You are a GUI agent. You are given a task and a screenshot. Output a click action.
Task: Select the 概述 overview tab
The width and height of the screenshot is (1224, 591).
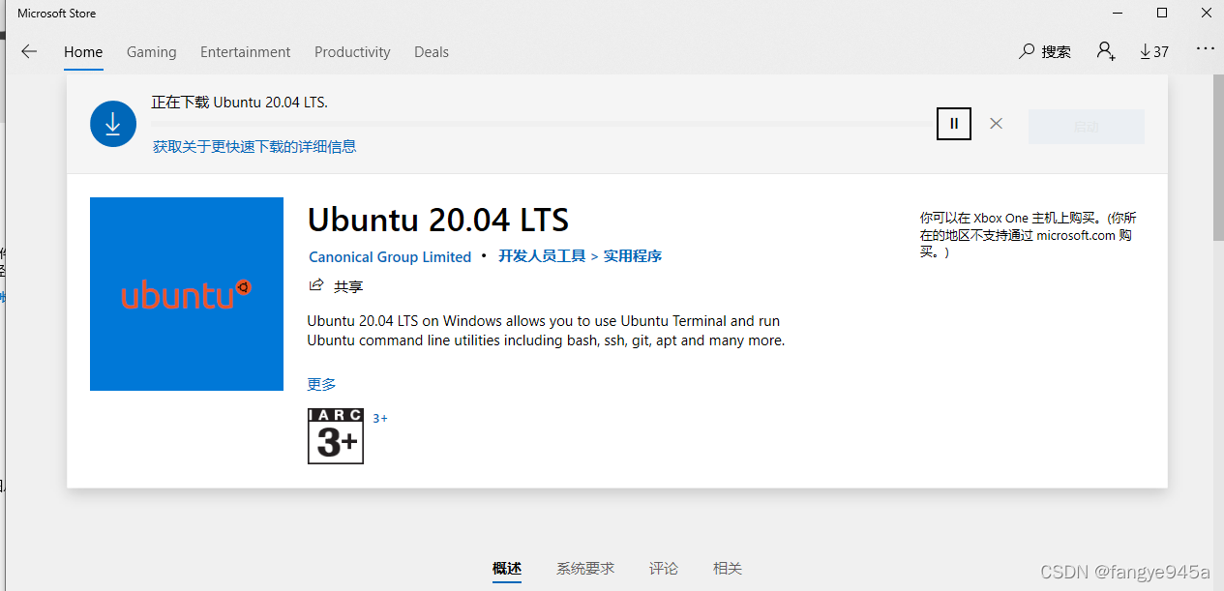click(507, 569)
